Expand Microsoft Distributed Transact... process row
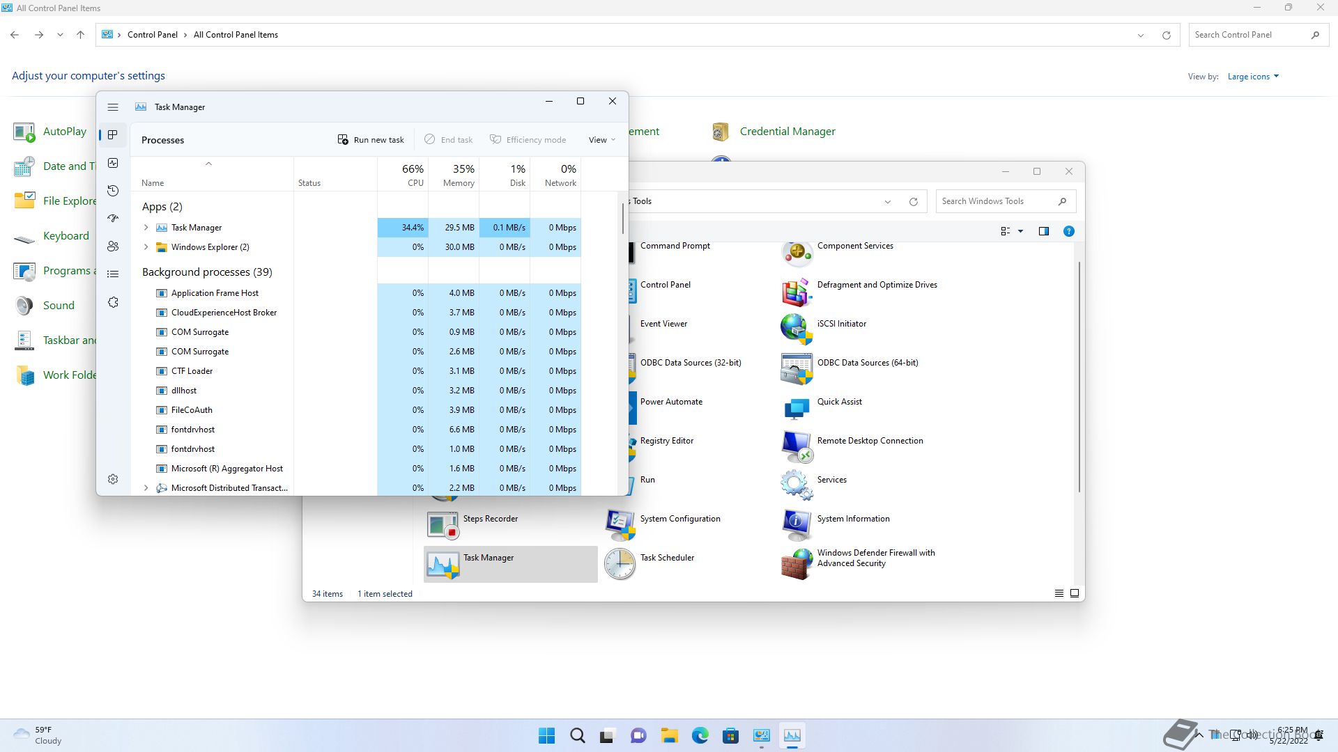The image size is (1338, 752). point(146,488)
